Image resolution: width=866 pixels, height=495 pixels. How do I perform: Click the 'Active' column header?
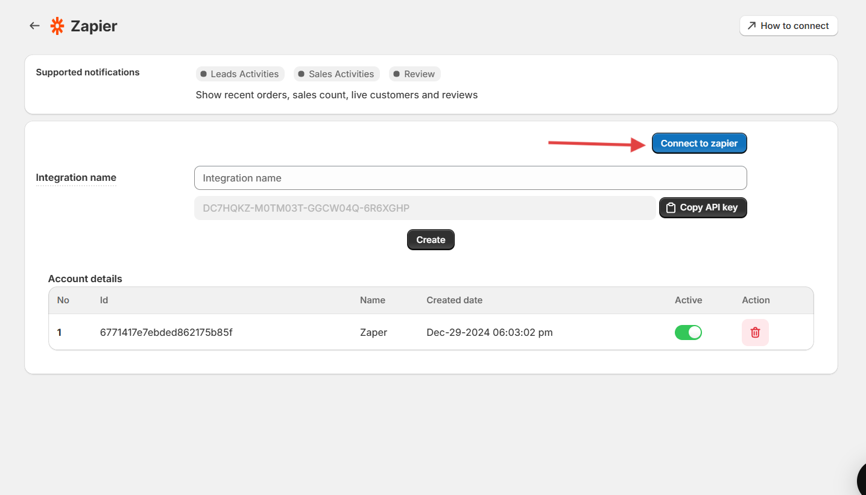[x=689, y=300]
